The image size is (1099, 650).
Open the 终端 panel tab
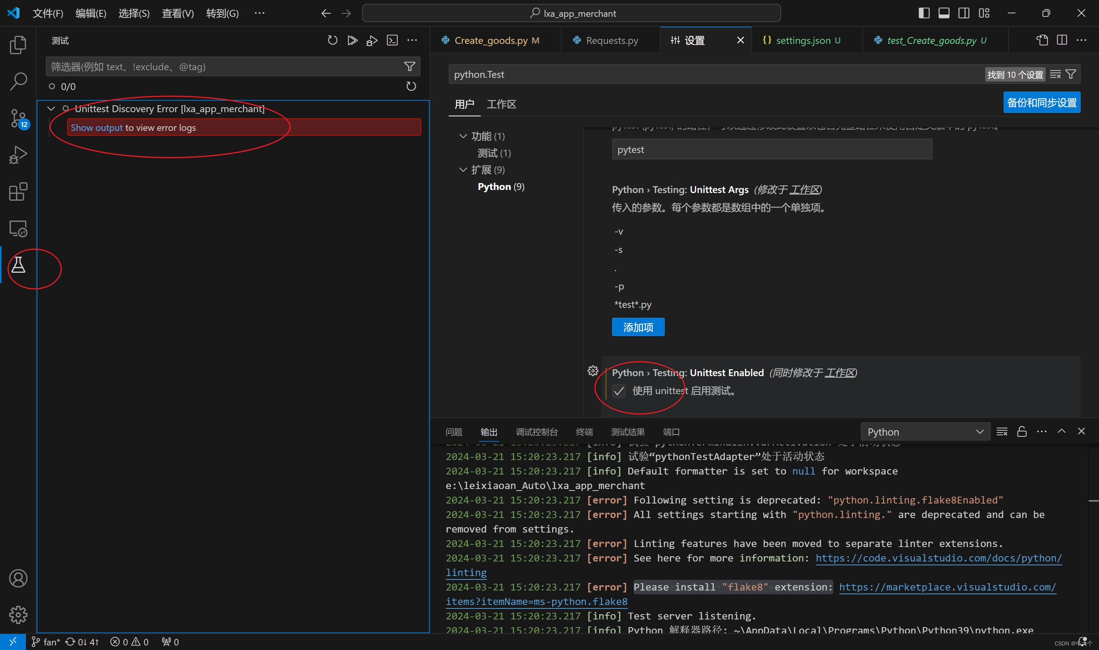(584, 432)
